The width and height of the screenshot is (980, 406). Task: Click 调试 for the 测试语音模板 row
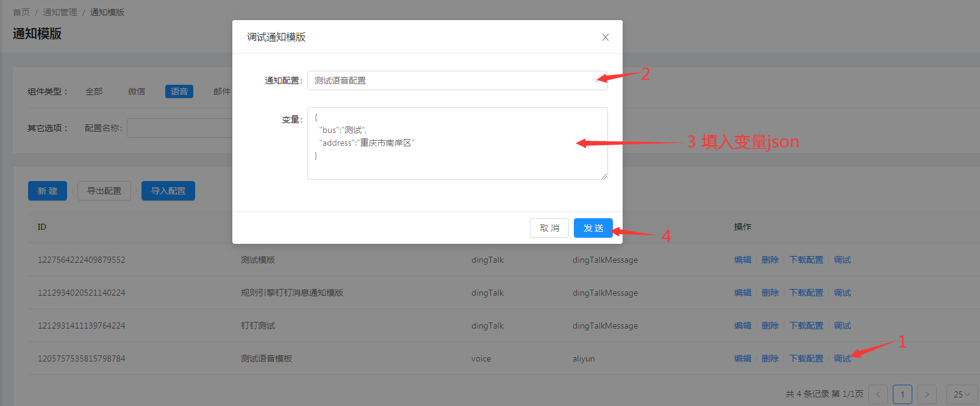(x=842, y=358)
